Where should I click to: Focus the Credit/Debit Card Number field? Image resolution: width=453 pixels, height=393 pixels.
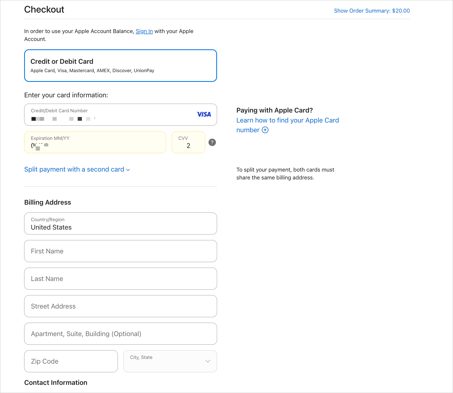click(120, 115)
